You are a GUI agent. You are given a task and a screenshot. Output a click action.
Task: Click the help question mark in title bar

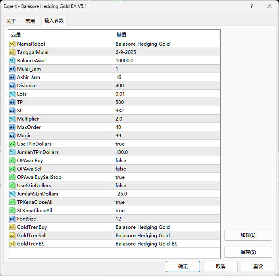tap(252, 6)
